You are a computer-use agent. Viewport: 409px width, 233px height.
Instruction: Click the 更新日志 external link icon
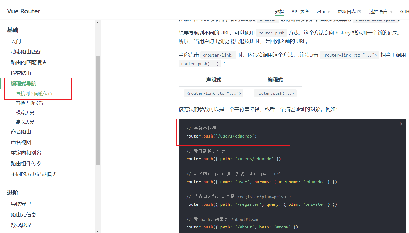(360, 12)
